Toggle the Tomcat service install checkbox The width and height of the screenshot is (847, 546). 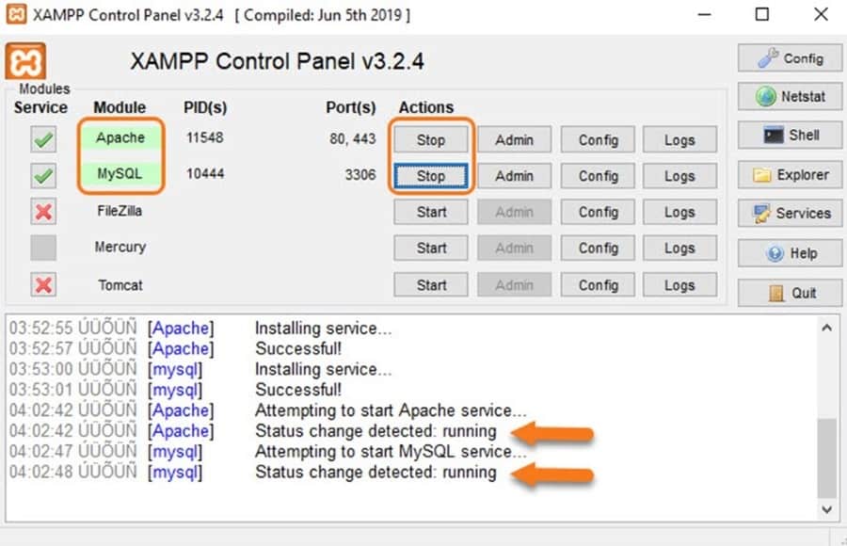point(43,284)
